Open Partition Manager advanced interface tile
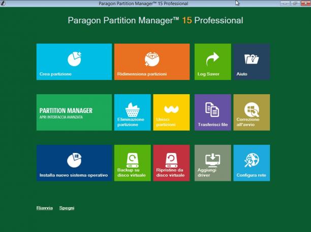 pos(74,112)
